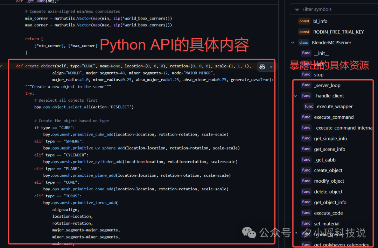Click the func badge beside get_scene_info
Screen dimensions: 378x248
click(306, 149)
